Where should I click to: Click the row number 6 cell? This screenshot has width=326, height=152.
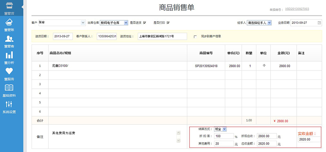(x=40, y=111)
